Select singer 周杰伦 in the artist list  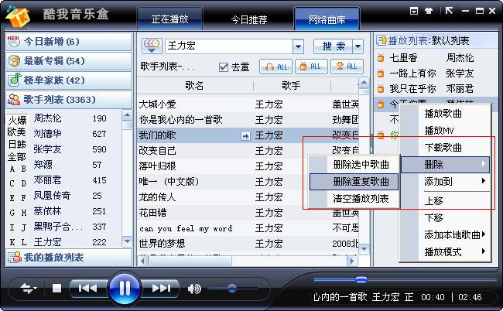(47, 118)
